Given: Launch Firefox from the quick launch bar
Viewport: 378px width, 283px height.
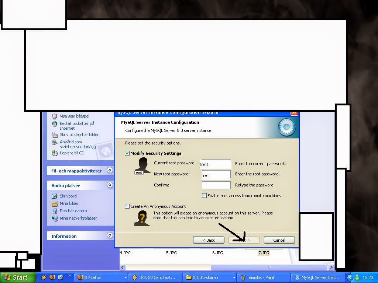Looking at the screenshot, I should point(52,277).
